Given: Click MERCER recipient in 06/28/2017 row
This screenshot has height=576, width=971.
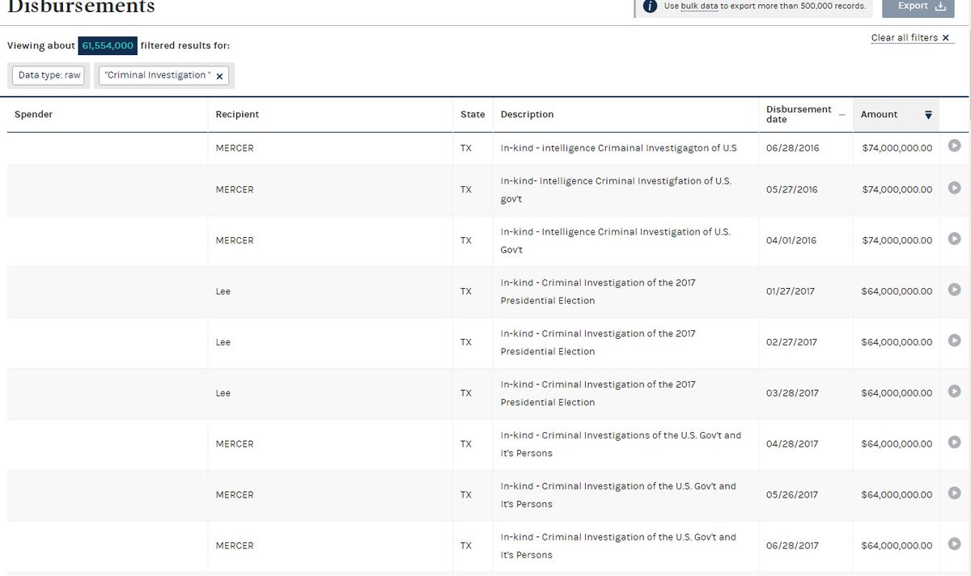Looking at the screenshot, I should pos(235,547).
